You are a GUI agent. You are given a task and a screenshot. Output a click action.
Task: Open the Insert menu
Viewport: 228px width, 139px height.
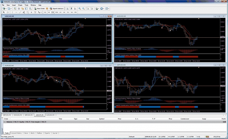(x=14, y=5)
